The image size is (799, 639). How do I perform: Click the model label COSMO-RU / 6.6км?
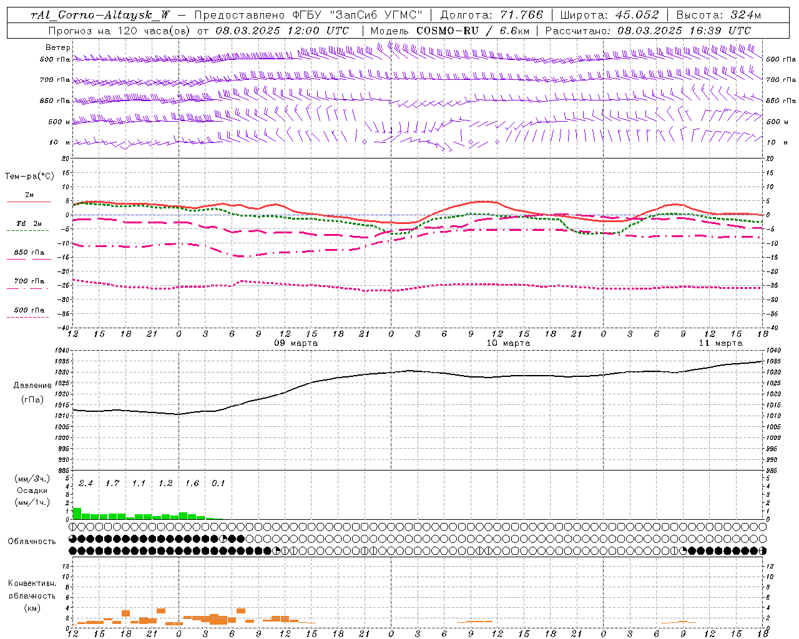[x=449, y=31]
